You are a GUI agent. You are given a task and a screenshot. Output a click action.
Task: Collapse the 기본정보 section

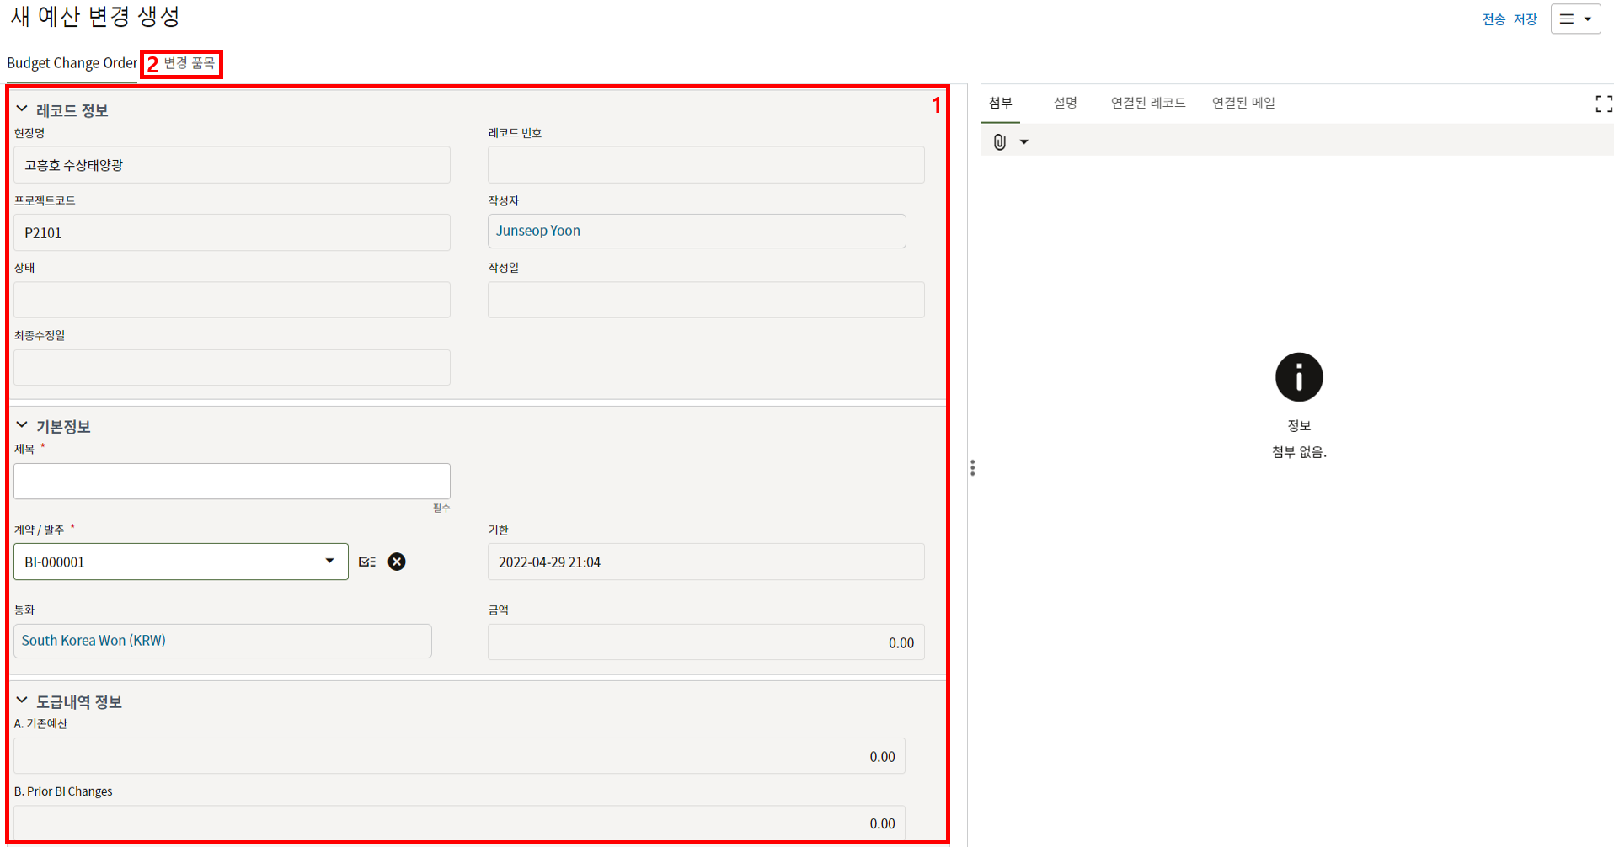pyautogui.click(x=22, y=425)
